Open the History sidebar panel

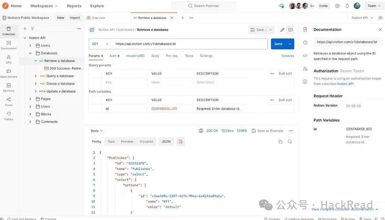coord(9,116)
